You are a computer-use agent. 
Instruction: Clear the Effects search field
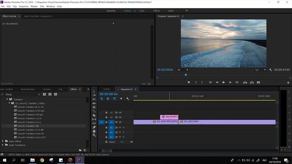[39, 94]
